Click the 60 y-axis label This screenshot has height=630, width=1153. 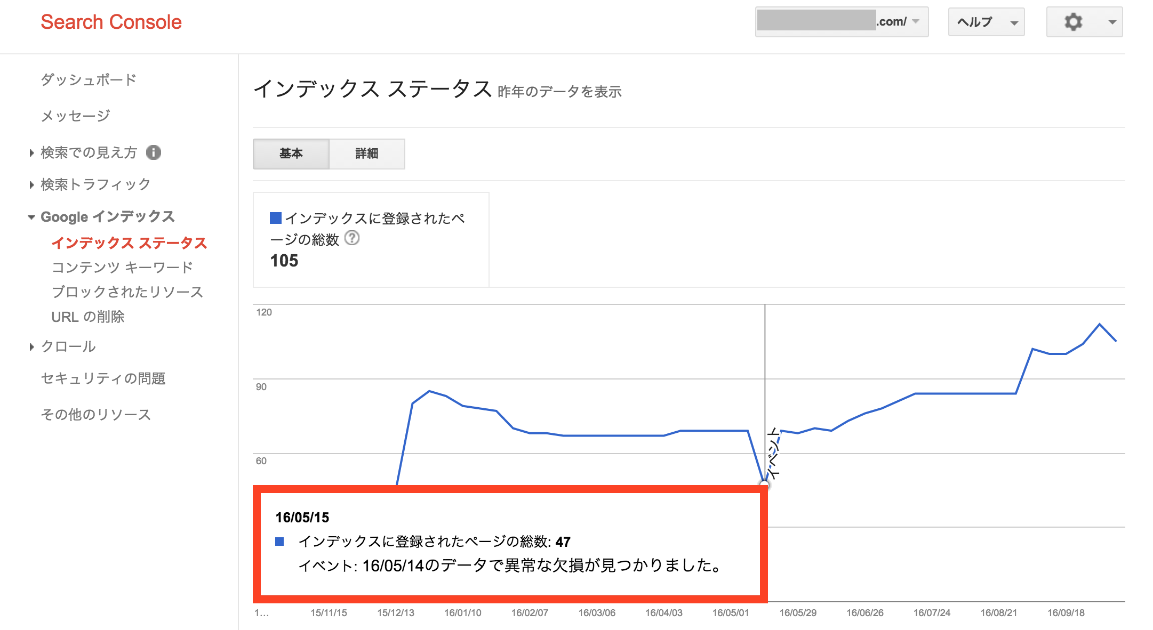coord(261,461)
